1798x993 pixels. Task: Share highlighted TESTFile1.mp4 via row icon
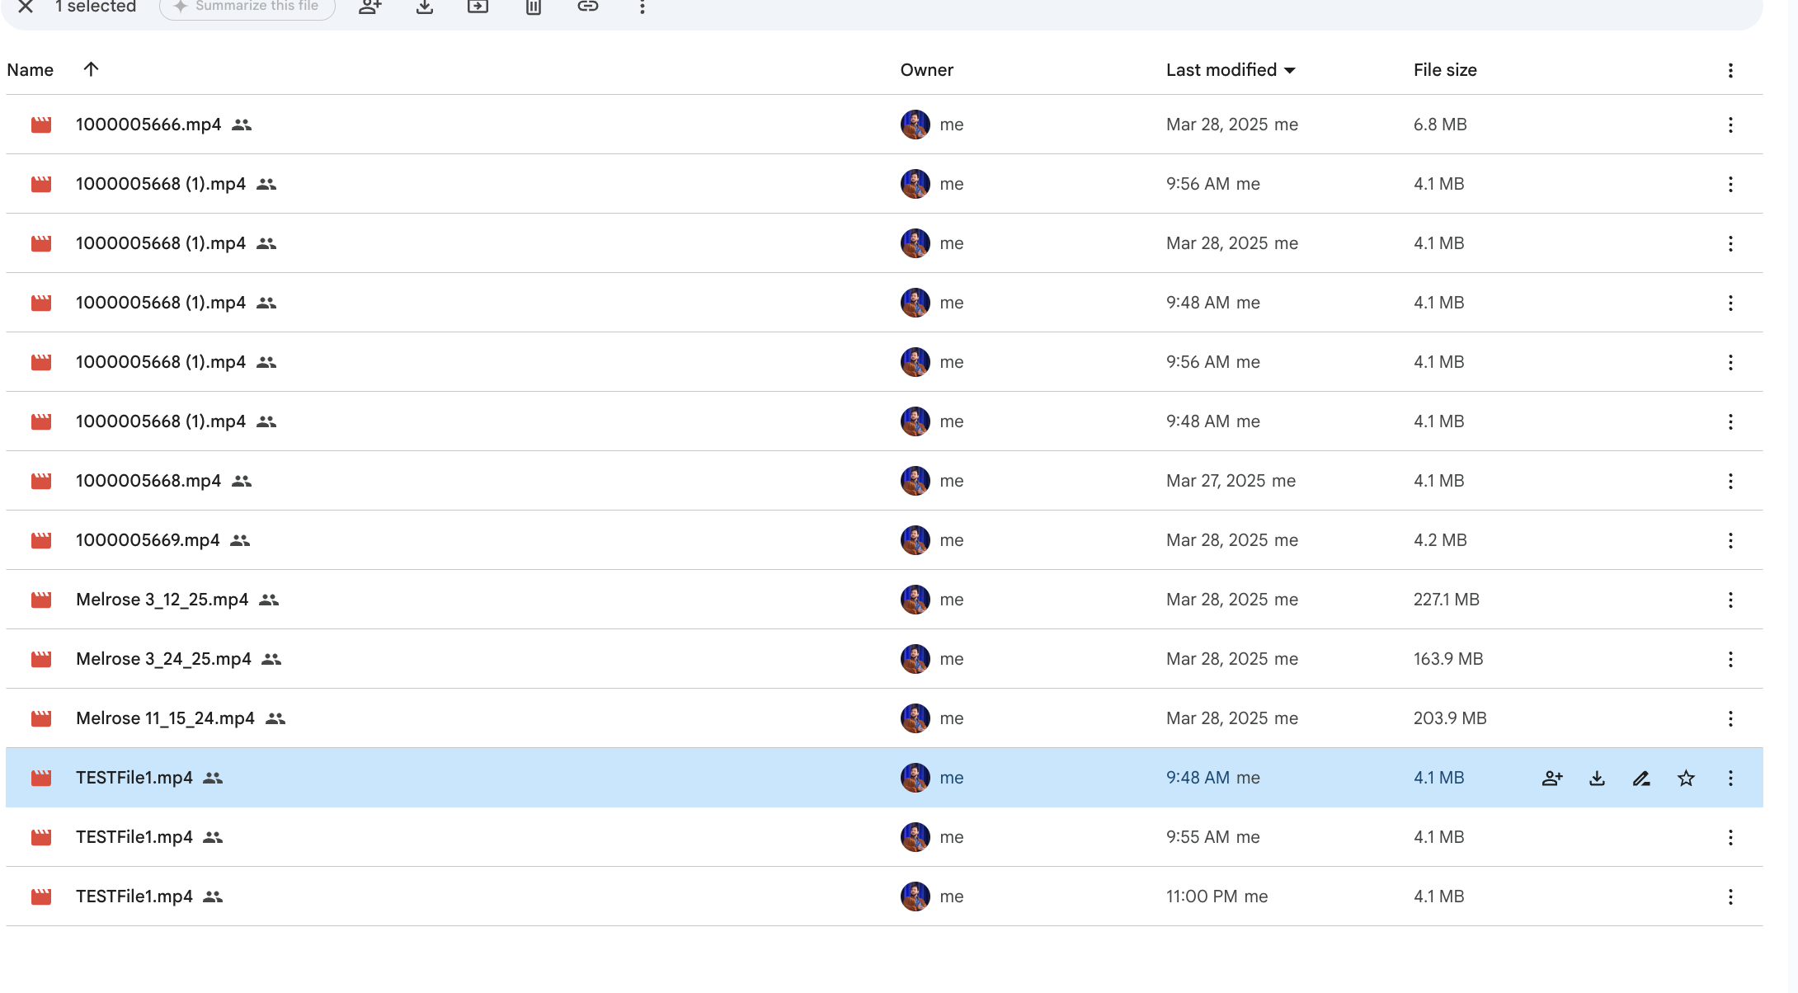click(x=1552, y=778)
